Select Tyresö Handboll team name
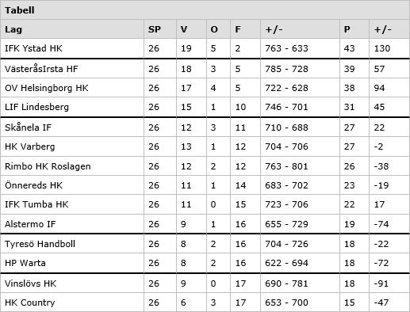 (40, 244)
